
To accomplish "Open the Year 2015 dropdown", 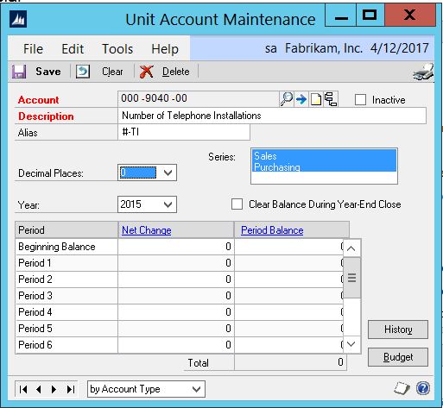I will pyautogui.click(x=168, y=204).
